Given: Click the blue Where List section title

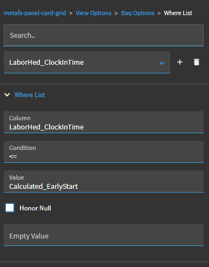Looking at the screenshot, I should tap(30, 95).
